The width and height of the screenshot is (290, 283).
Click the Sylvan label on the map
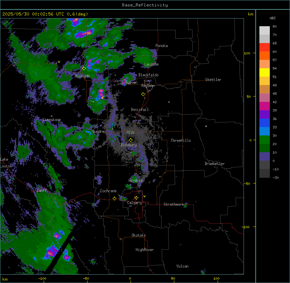(x=131, y=82)
